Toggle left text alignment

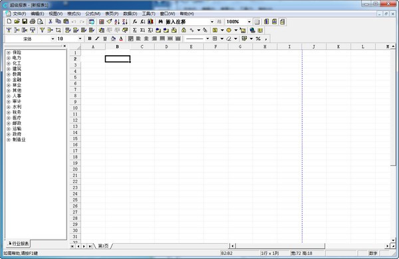138,39
